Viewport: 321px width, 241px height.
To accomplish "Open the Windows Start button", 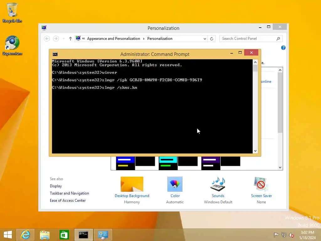I will [x=8, y=235].
